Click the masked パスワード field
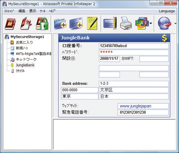Viewport: 179px width, 153px height. click(x=134, y=52)
